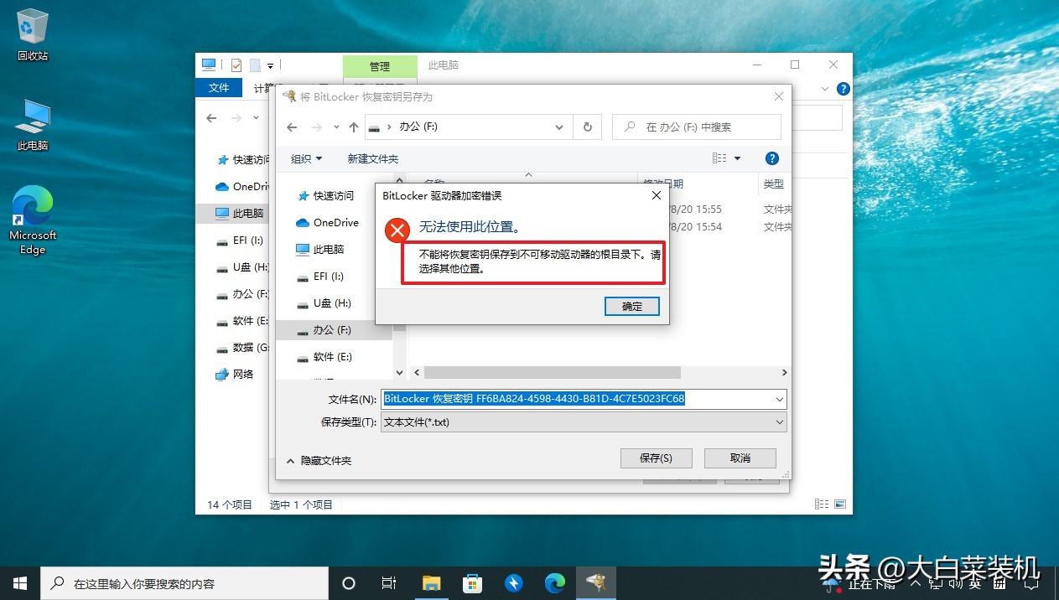1059x600 pixels.
Task: Select the EFI (I:) drive in sidebar
Action: click(327, 276)
